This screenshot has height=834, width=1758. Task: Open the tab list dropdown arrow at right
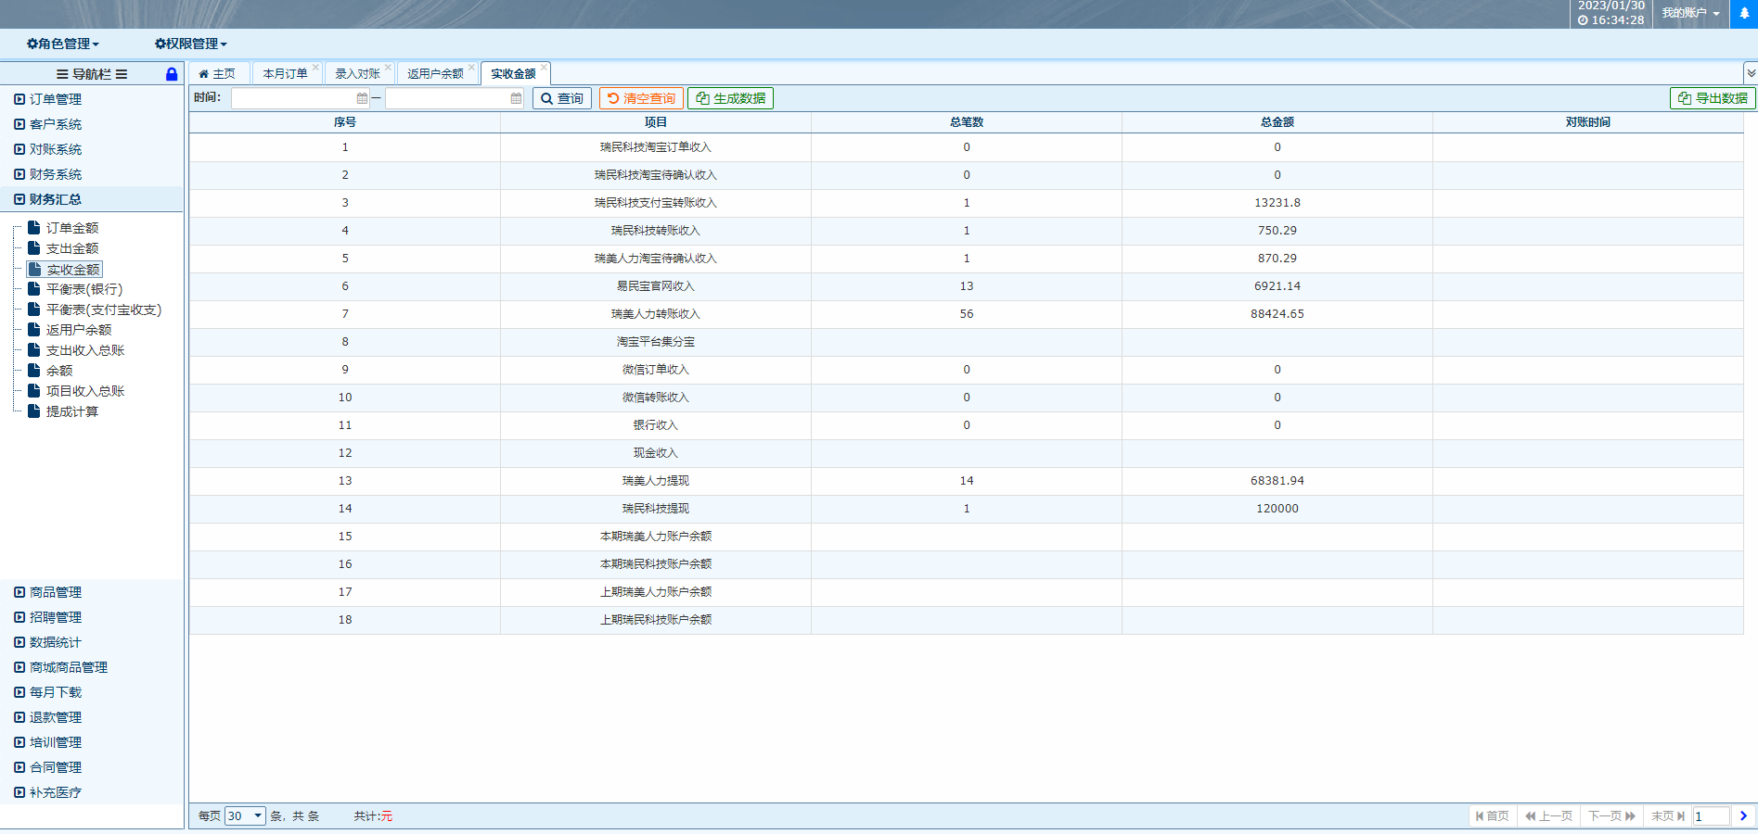tap(1751, 72)
